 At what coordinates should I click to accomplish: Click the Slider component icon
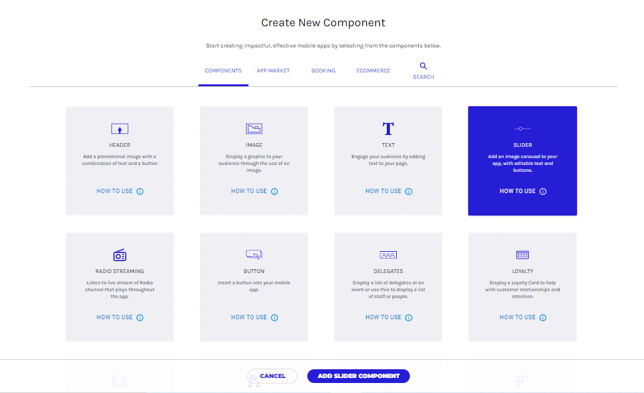coord(522,129)
